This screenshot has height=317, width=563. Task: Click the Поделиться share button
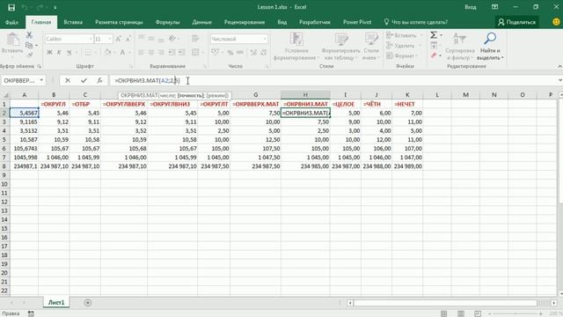tap(516, 22)
